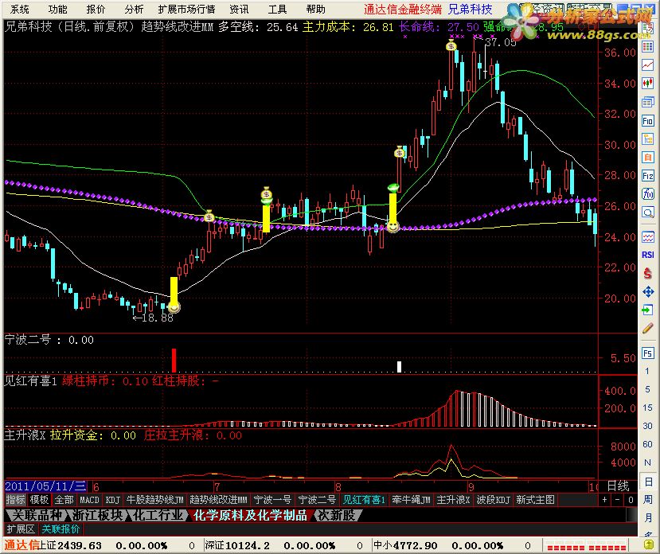Click the yellow status icon in bottom-right corner

click(649, 545)
